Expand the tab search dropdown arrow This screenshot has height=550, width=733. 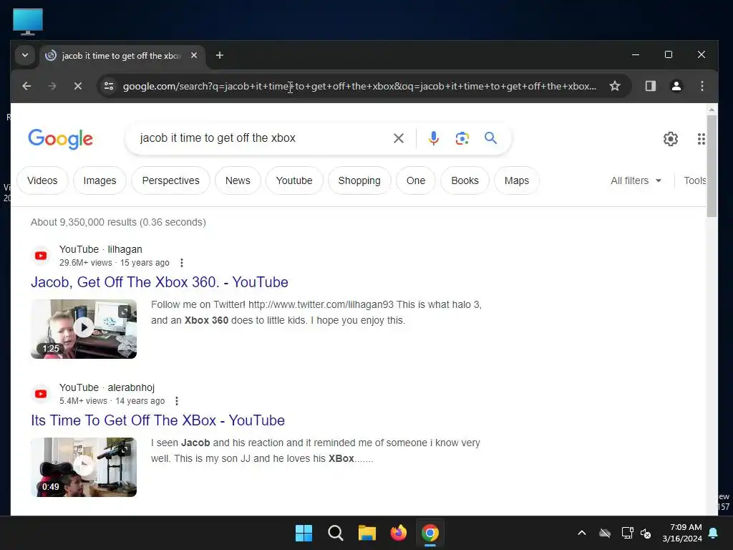[x=25, y=56]
